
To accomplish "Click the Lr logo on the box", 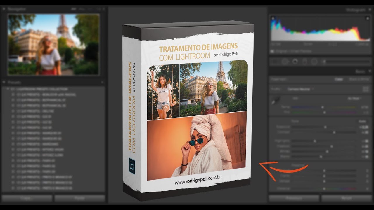I will (132, 166).
